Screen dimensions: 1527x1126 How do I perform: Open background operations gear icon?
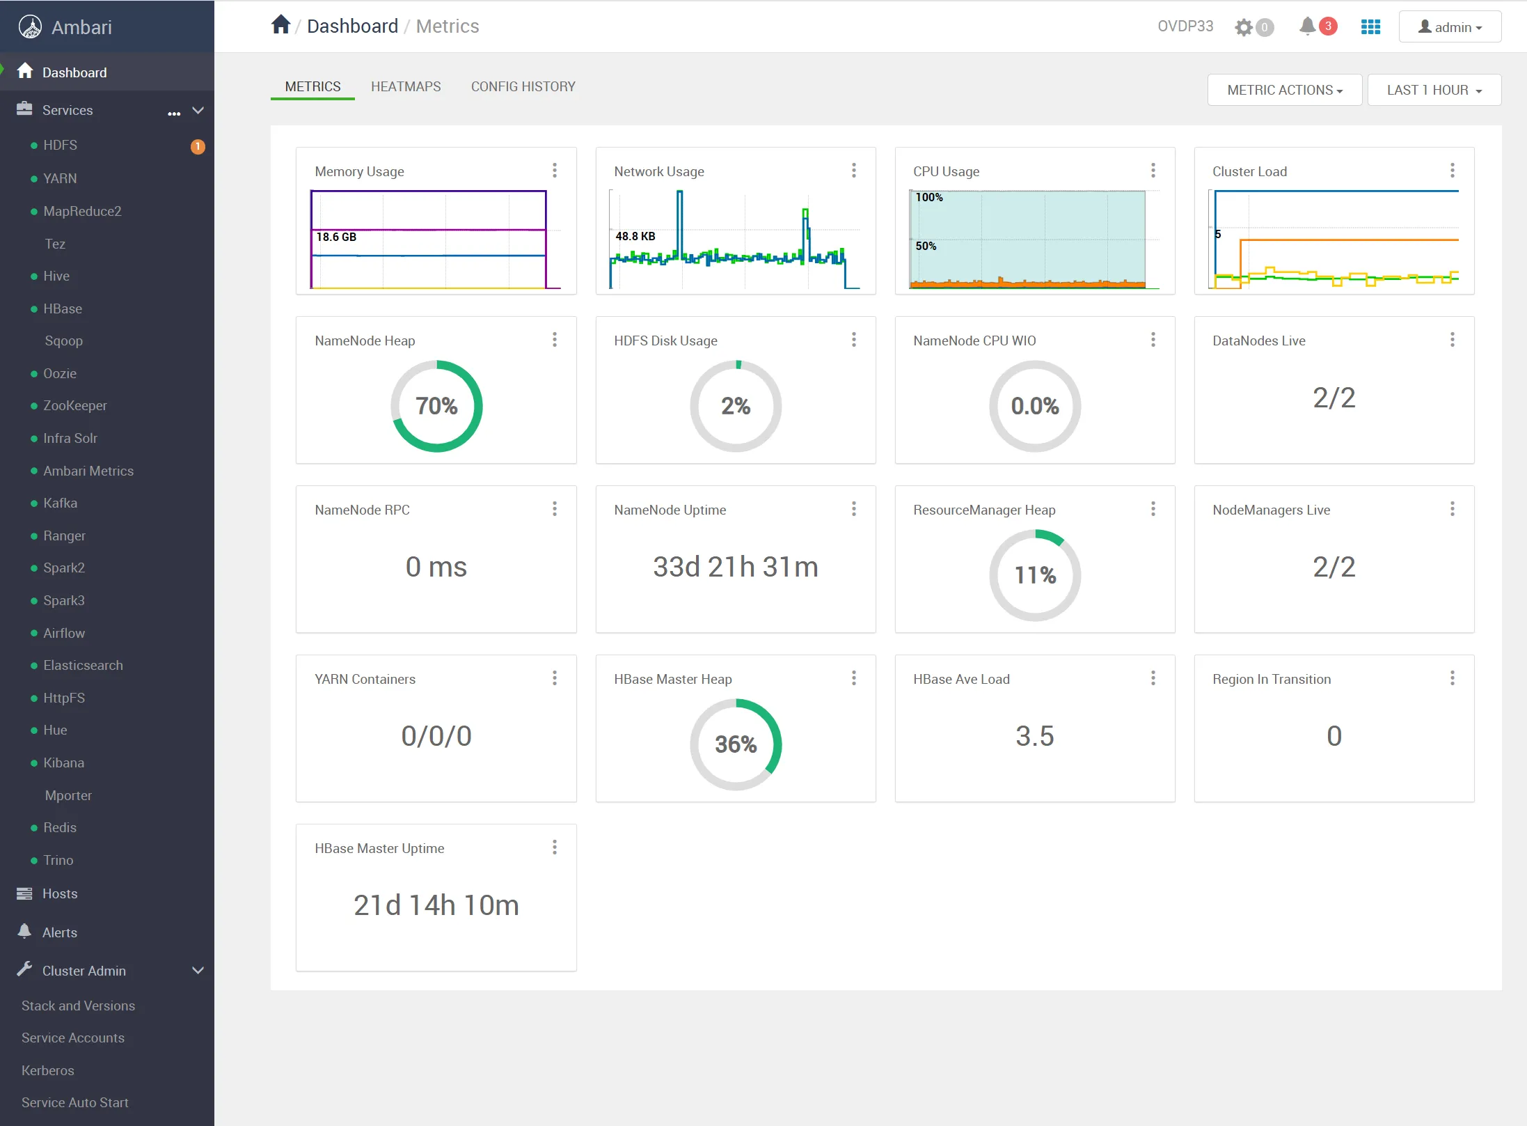pos(1244,27)
